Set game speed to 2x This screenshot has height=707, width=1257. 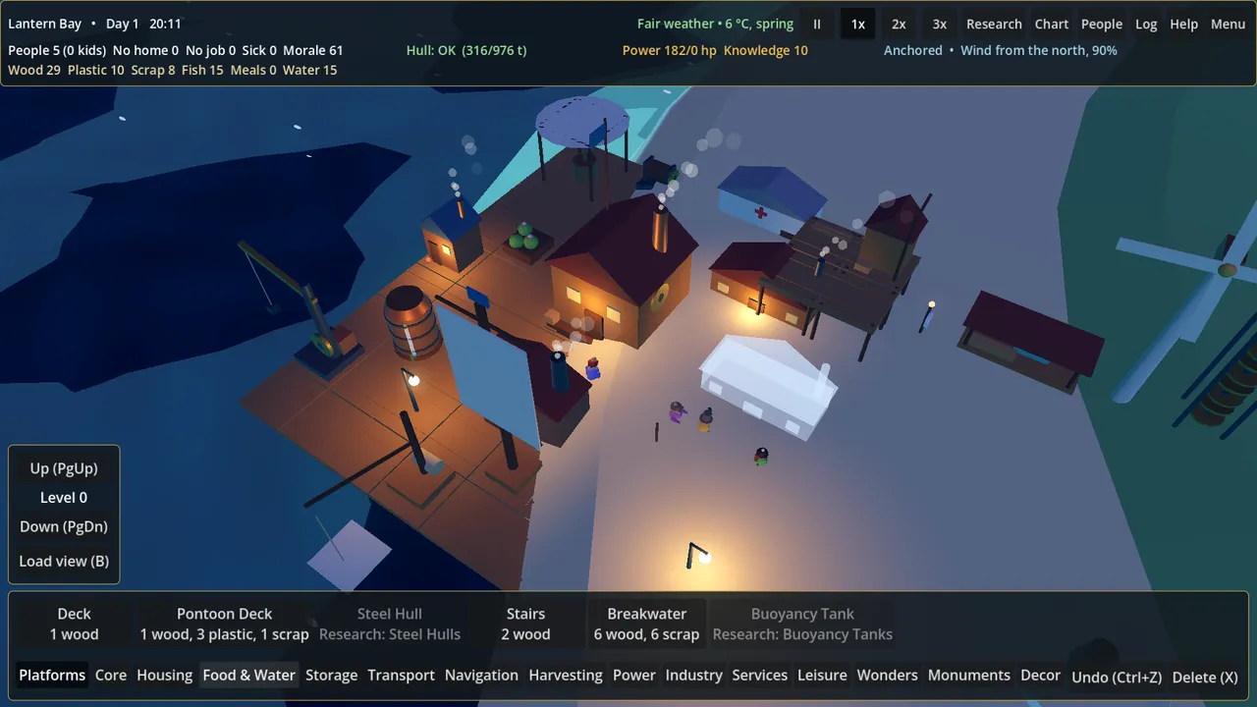(x=899, y=24)
